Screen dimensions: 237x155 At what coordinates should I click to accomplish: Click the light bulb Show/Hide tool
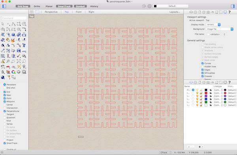point(24,66)
